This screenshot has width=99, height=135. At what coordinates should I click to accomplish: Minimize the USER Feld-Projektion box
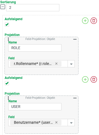[x=75, y=98]
